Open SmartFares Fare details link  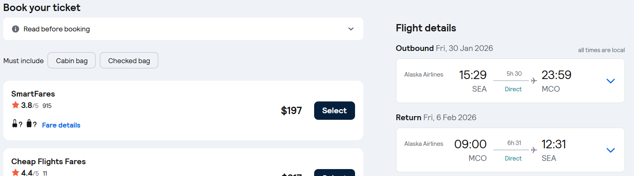[x=61, y=125]
